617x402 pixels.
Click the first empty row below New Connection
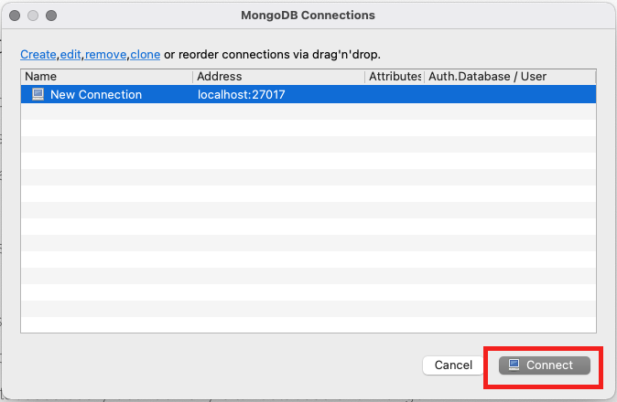(x=308, y=111)
